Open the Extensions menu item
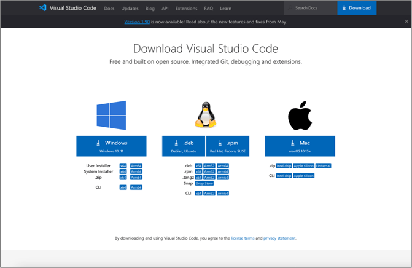Screen dimensions: 412x268 pos(186,9)
